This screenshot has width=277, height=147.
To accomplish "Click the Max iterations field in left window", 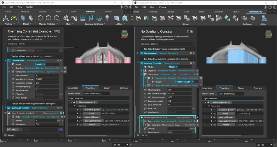I will (x=47, y=76).
